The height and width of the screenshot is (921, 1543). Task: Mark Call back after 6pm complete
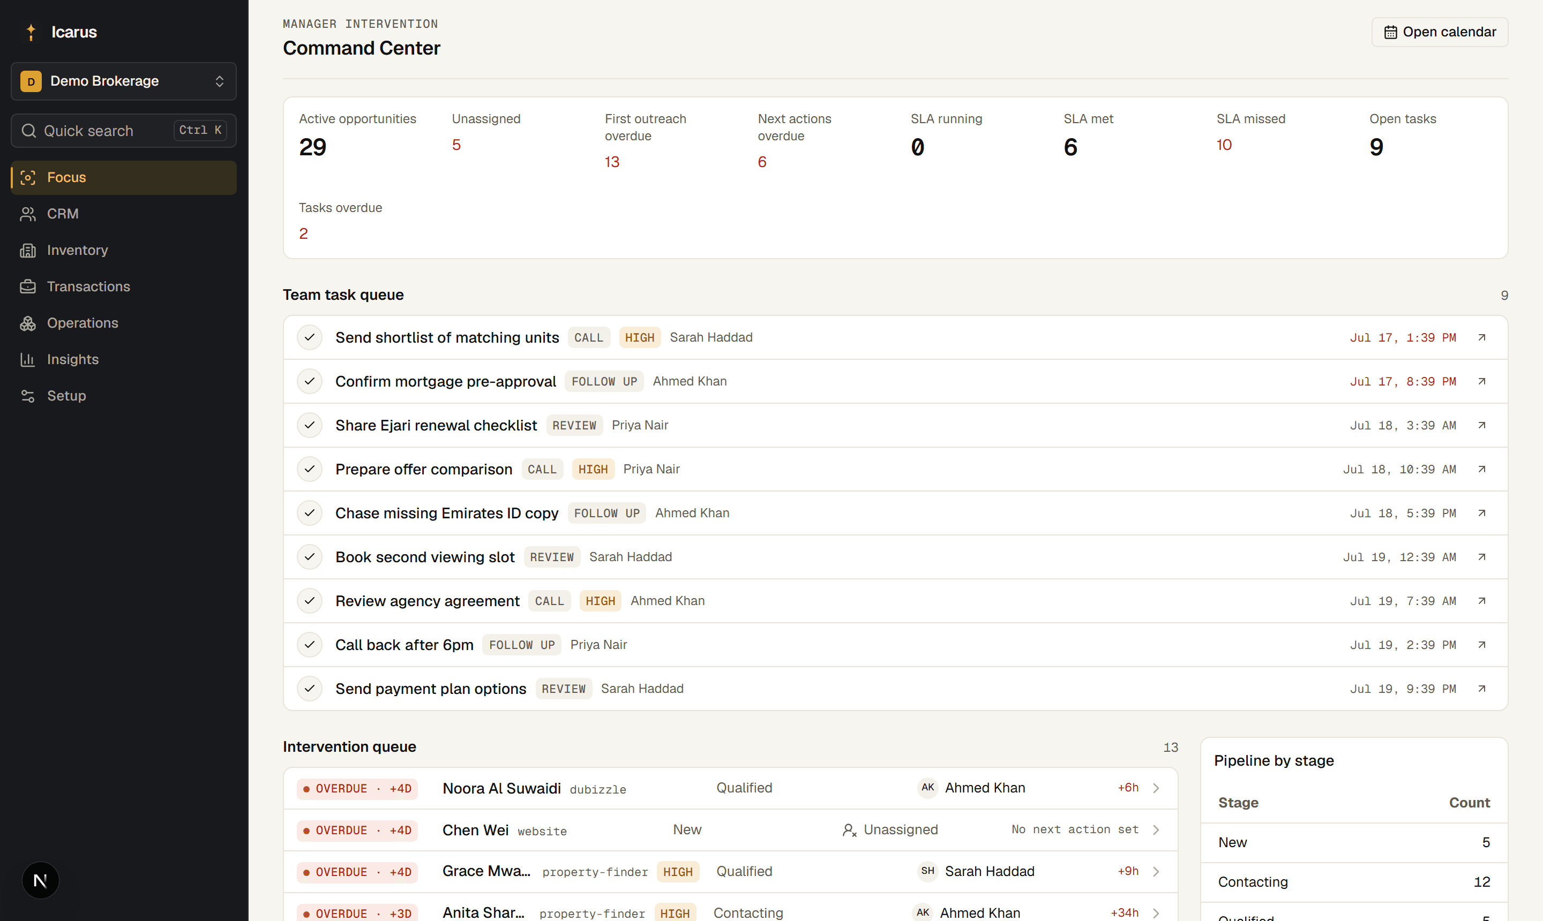pos(309,645)
